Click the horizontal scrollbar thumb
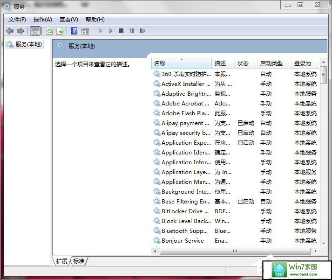This screenshot has width=332, height=280. coord(235,252)
